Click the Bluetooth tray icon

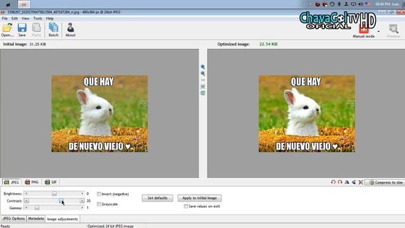coord(339,4)
